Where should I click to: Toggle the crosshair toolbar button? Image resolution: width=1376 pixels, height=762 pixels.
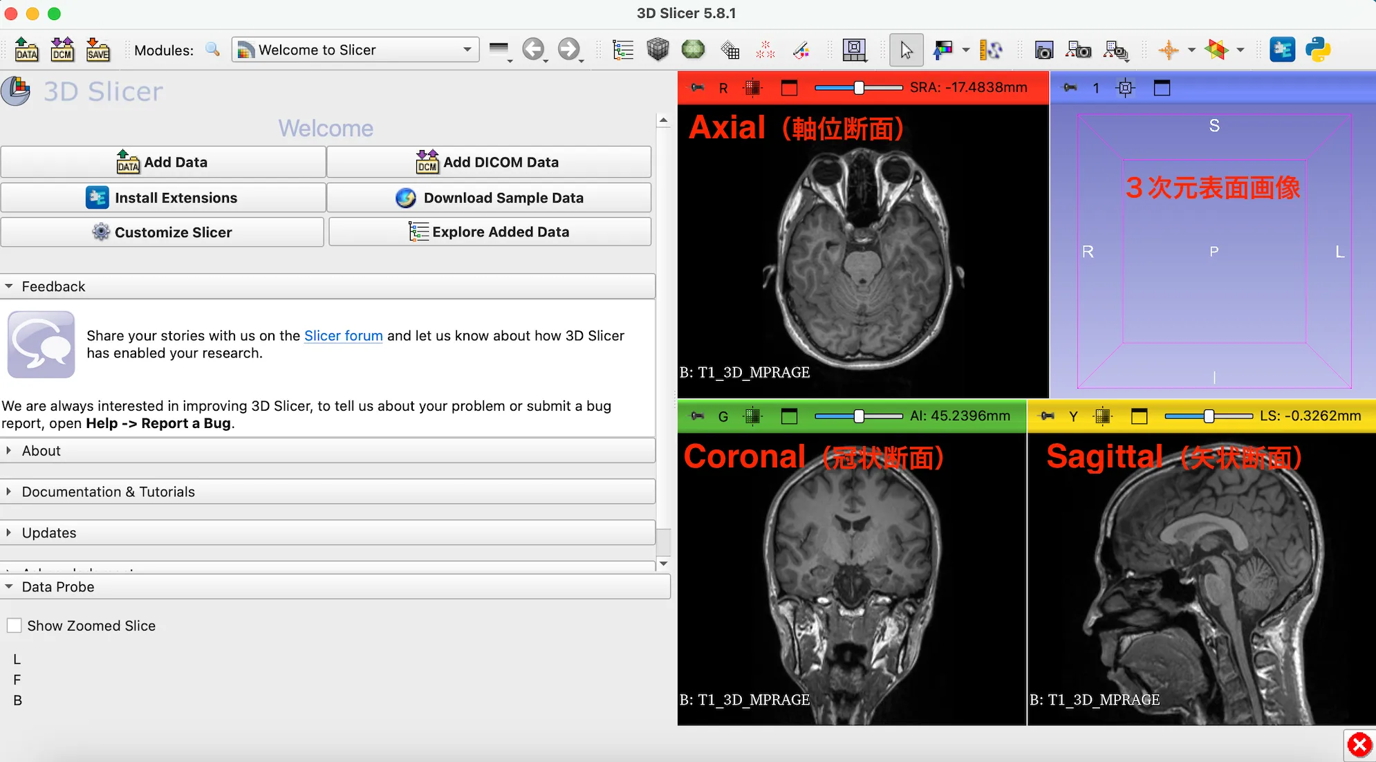click(1169, 50)
